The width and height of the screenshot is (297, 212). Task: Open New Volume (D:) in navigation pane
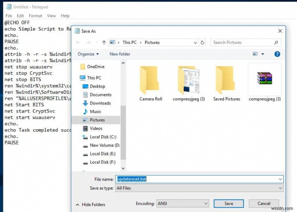click(105, 145)
